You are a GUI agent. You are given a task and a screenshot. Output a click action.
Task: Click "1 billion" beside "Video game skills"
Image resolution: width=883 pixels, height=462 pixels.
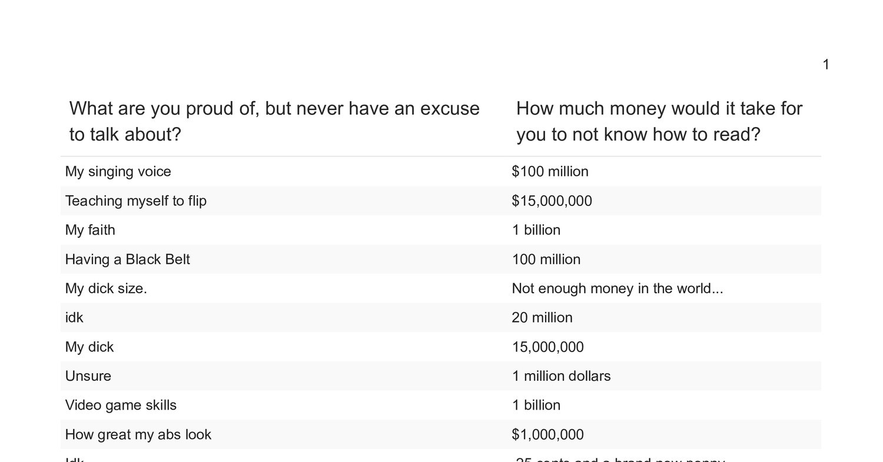pos(536,406)
